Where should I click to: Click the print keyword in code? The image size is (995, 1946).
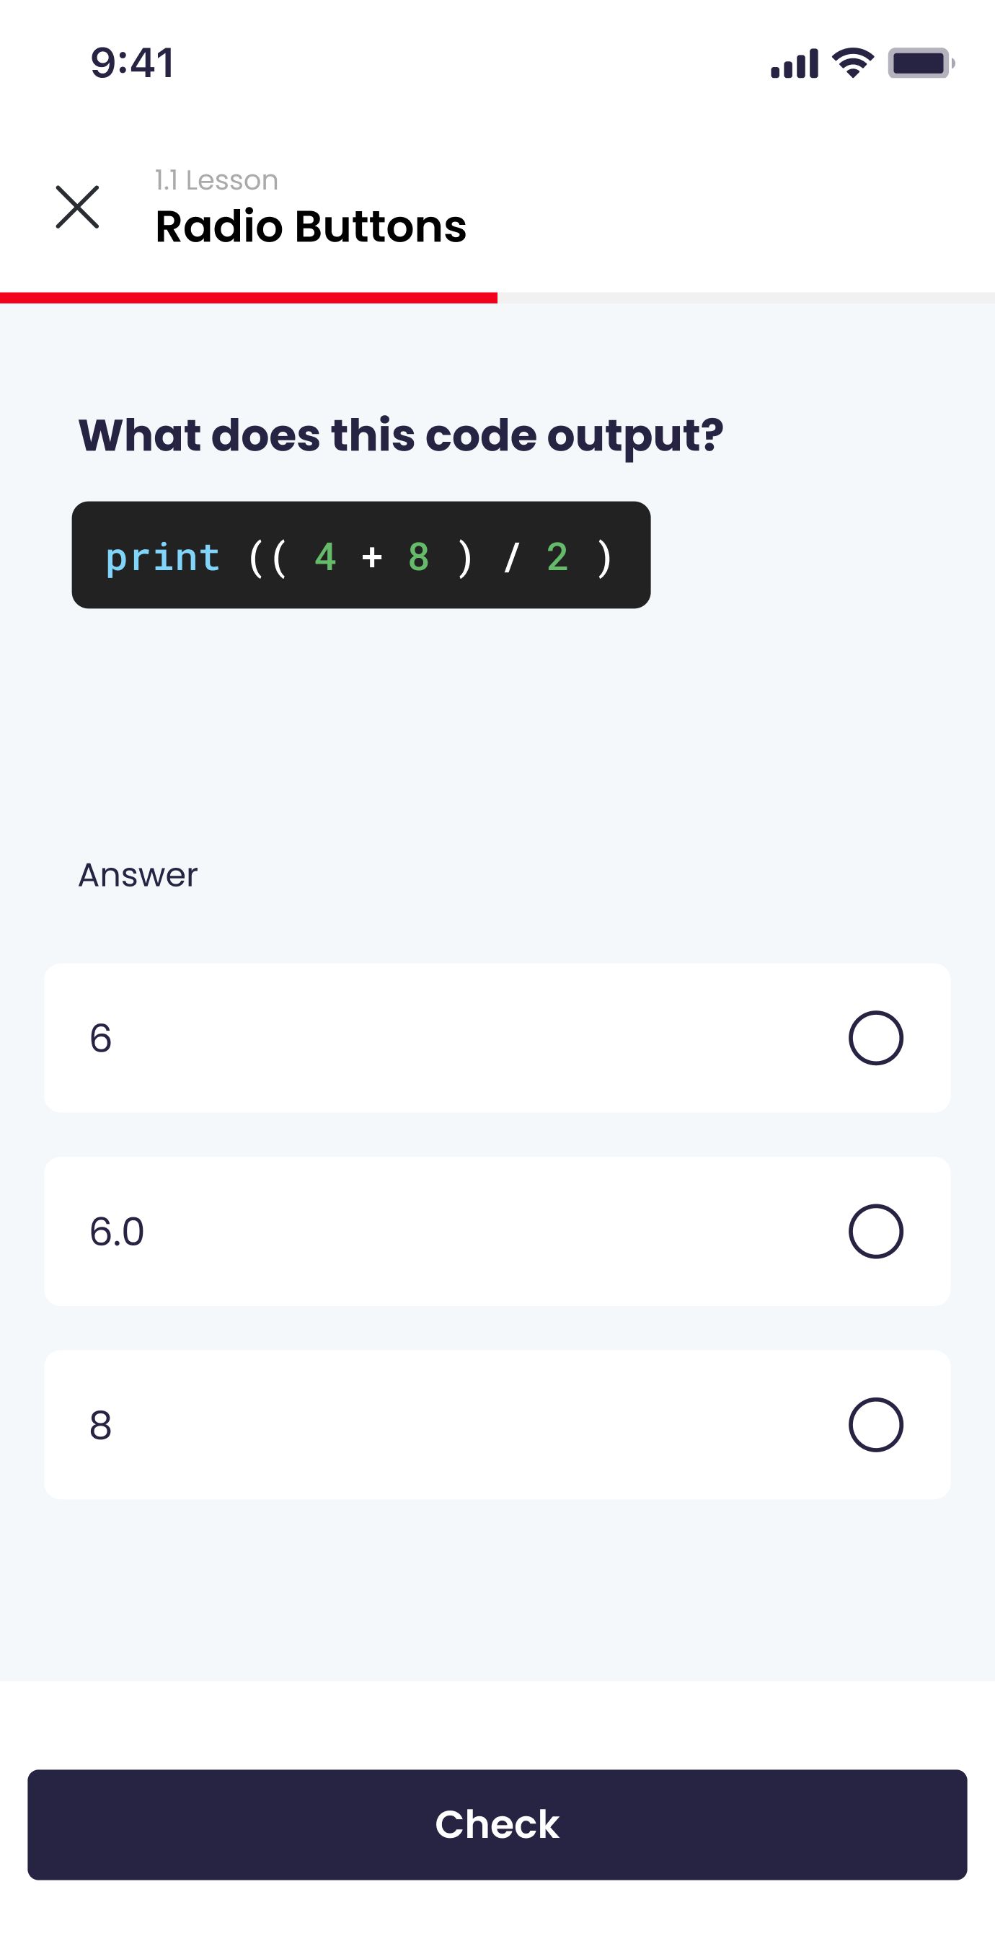[x=163, y=559]
